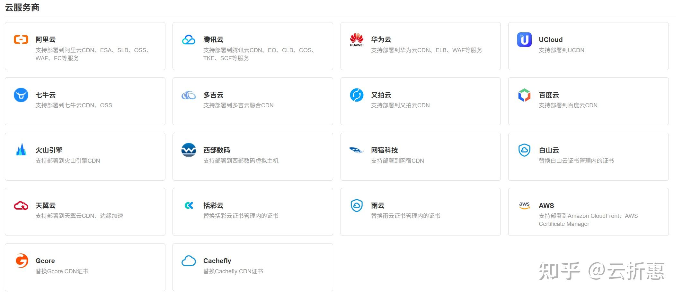Click the UCloud blue U logo

coord(524,40)
